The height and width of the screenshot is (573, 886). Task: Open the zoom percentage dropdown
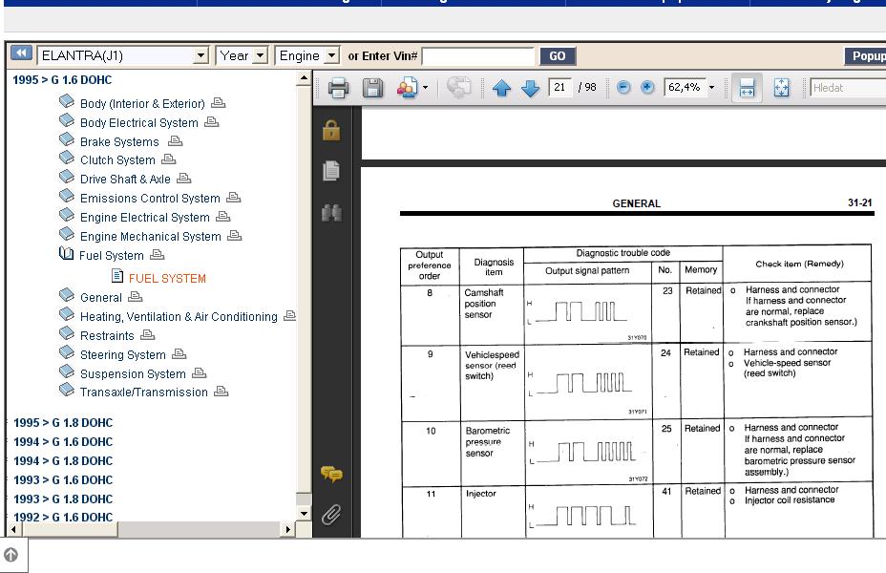pos(711,88)
